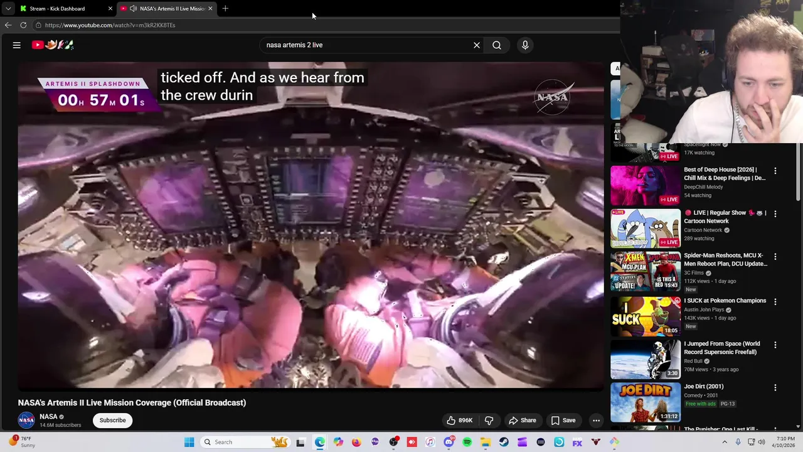Open I SUCK at Pokemon Champions title
Viewport: 803px width, 452px height.
[725, 301]
